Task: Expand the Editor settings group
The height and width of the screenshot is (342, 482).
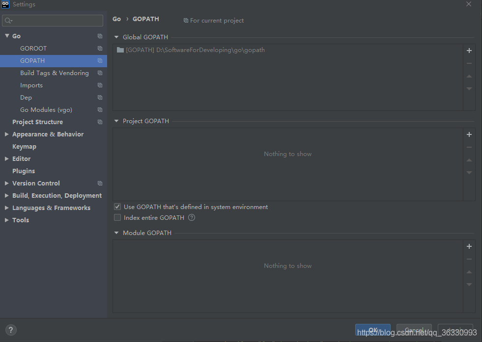Action: click(7, 159)
